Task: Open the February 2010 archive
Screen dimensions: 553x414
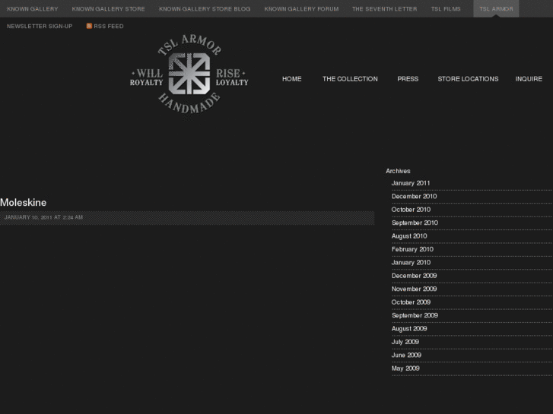Action: pos(412,249)
